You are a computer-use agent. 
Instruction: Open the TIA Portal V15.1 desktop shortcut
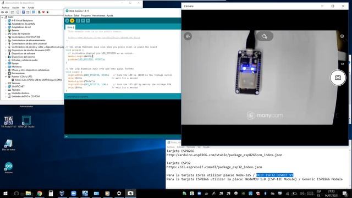coord(9,122)
